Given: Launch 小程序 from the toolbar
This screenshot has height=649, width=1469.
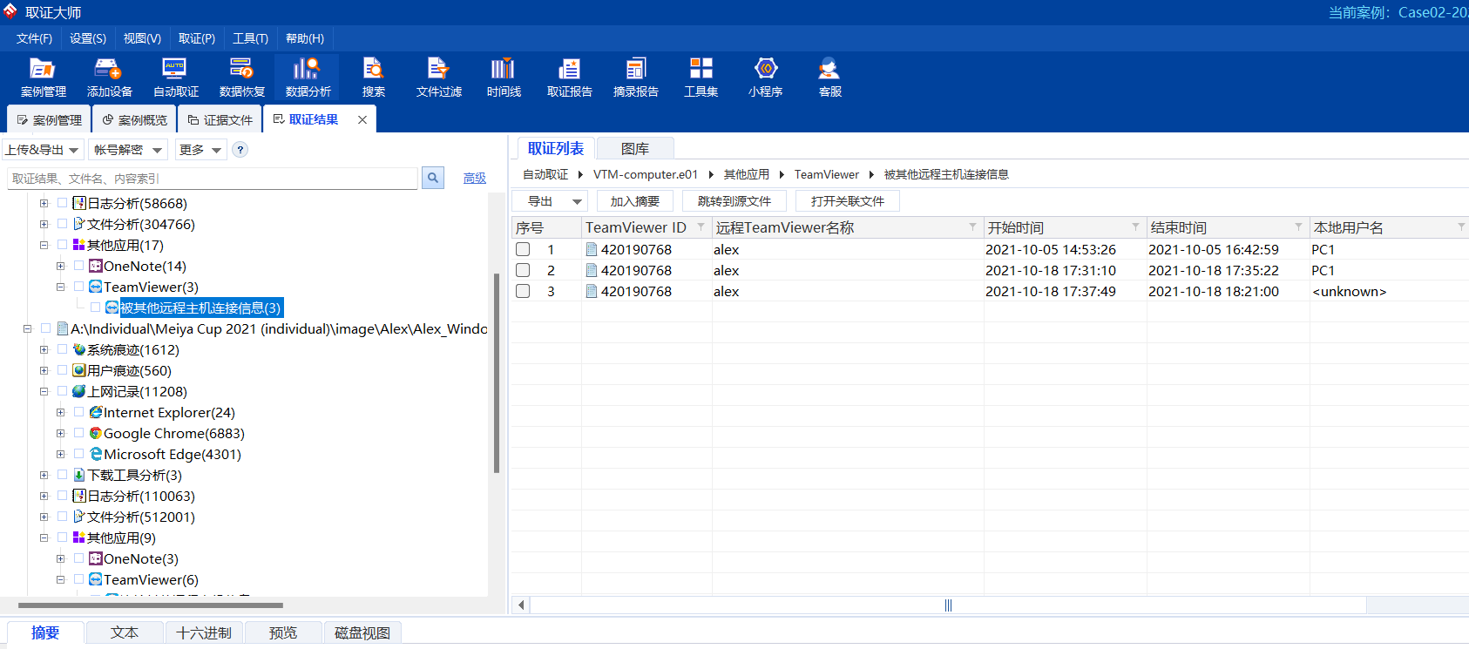Looking at the screenshot, I should [765, 77].
